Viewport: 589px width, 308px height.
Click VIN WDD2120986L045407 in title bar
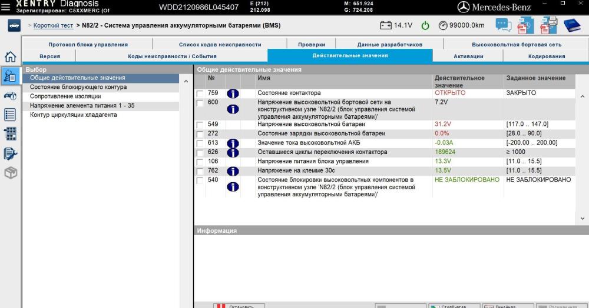(198, 7)
